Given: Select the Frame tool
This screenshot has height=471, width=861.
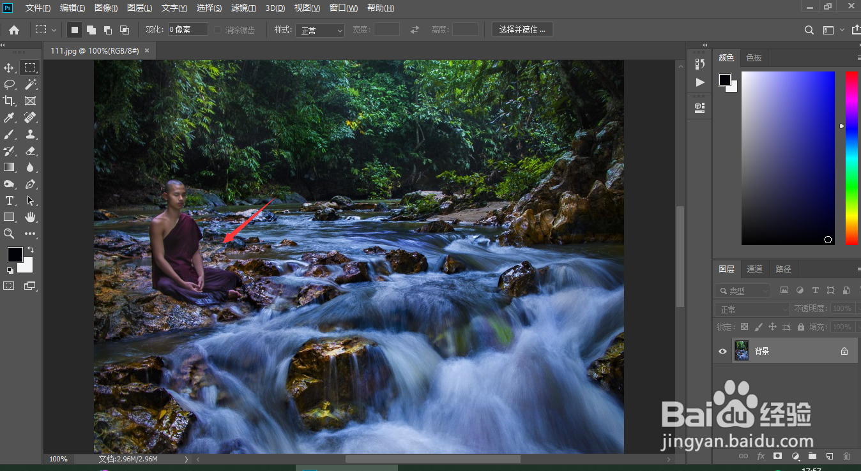Looking at the screenshot, I should 30,101.
